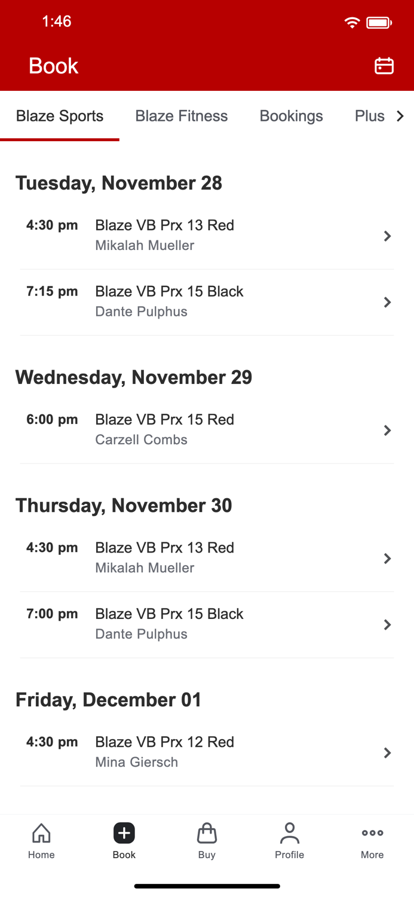This screenshot has height=897, width=414.
Task: Expand Tuesday 7:15 pm 15 Black chevron
Action: pos(387,302)
